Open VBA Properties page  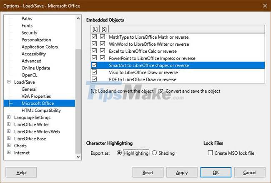tap(36, 96)
